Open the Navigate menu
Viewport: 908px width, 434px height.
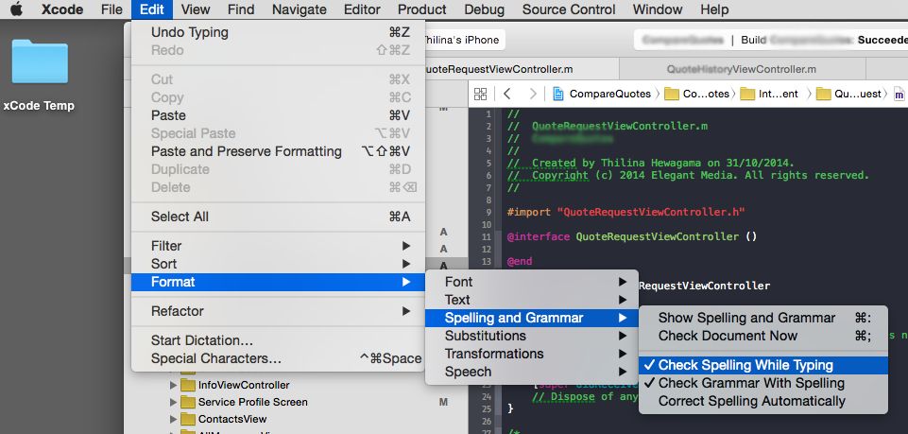299,9
